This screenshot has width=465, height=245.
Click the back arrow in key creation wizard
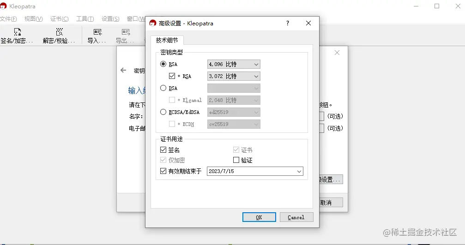coord(123,70)
